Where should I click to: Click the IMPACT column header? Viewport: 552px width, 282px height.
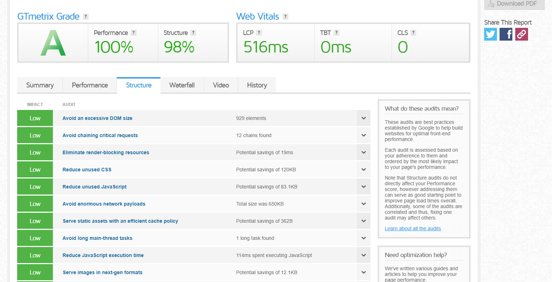35,105
